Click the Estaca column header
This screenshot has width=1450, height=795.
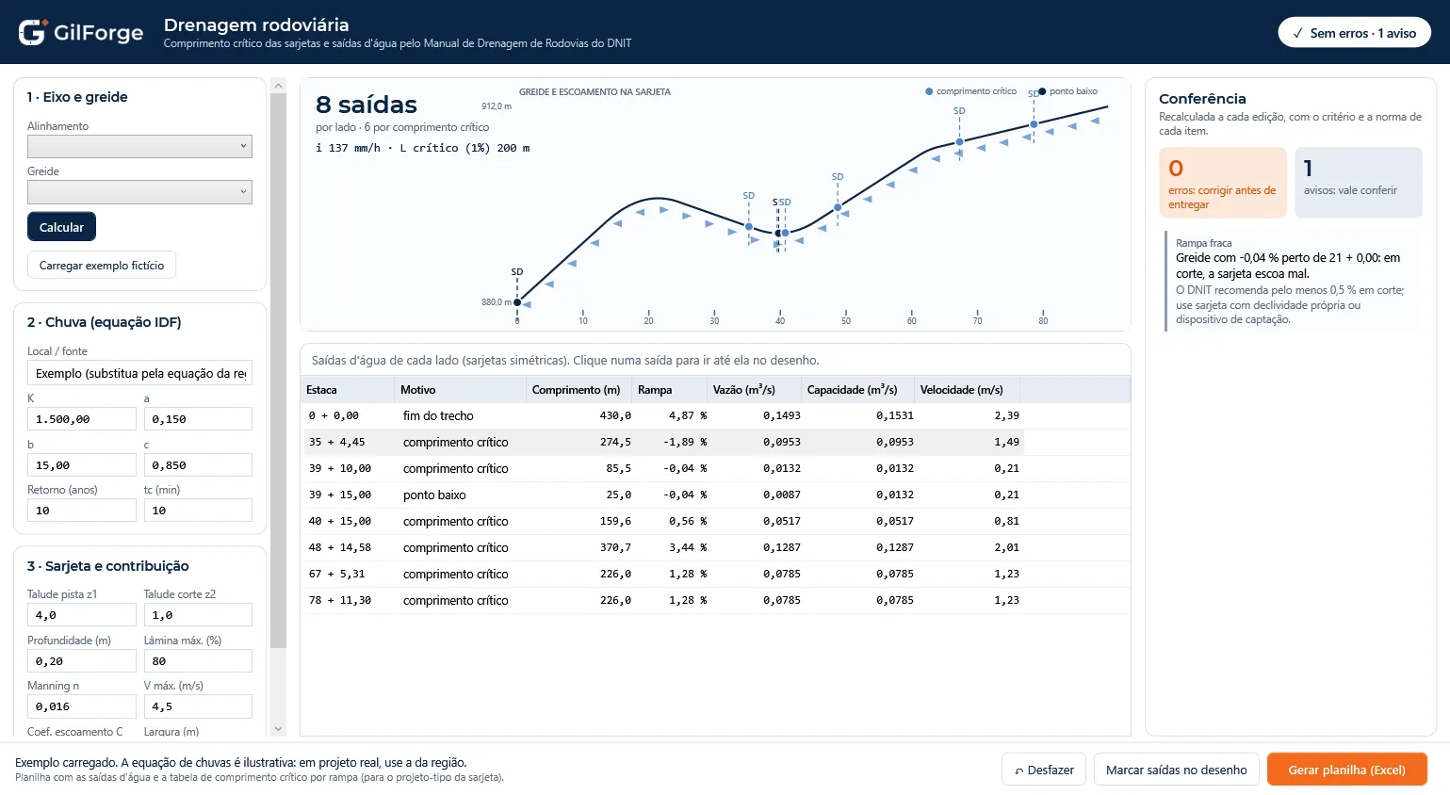tap(349, 389)
